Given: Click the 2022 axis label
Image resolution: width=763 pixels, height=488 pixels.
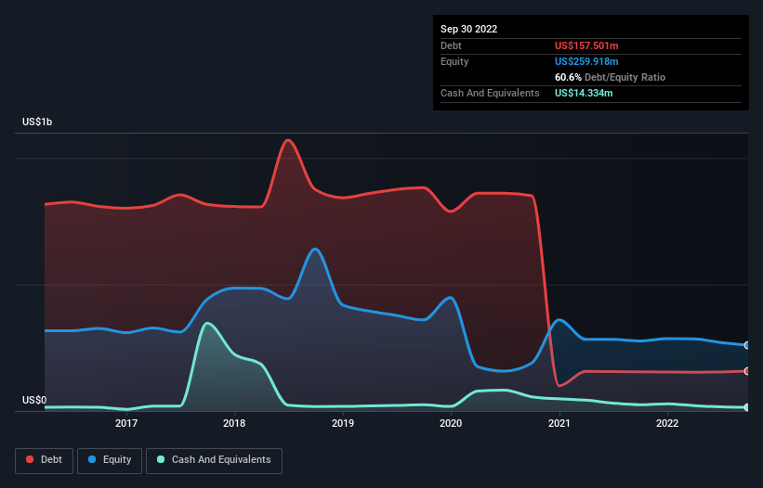Looking at the screenshot, I should 667,423.
